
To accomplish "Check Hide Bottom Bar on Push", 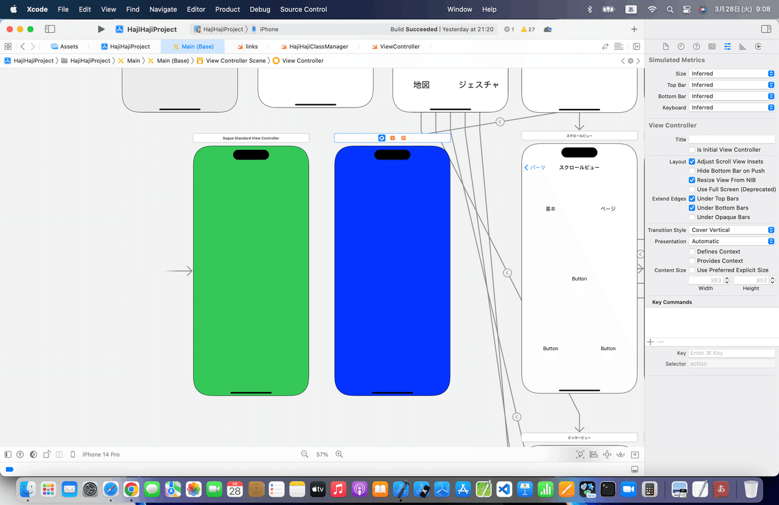I will pos(692,170).
